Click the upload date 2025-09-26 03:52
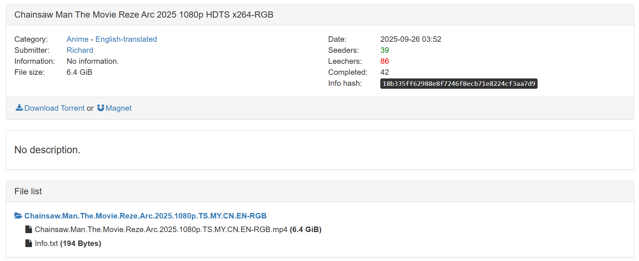The image size is (639, 261). [x=410, y=39]
